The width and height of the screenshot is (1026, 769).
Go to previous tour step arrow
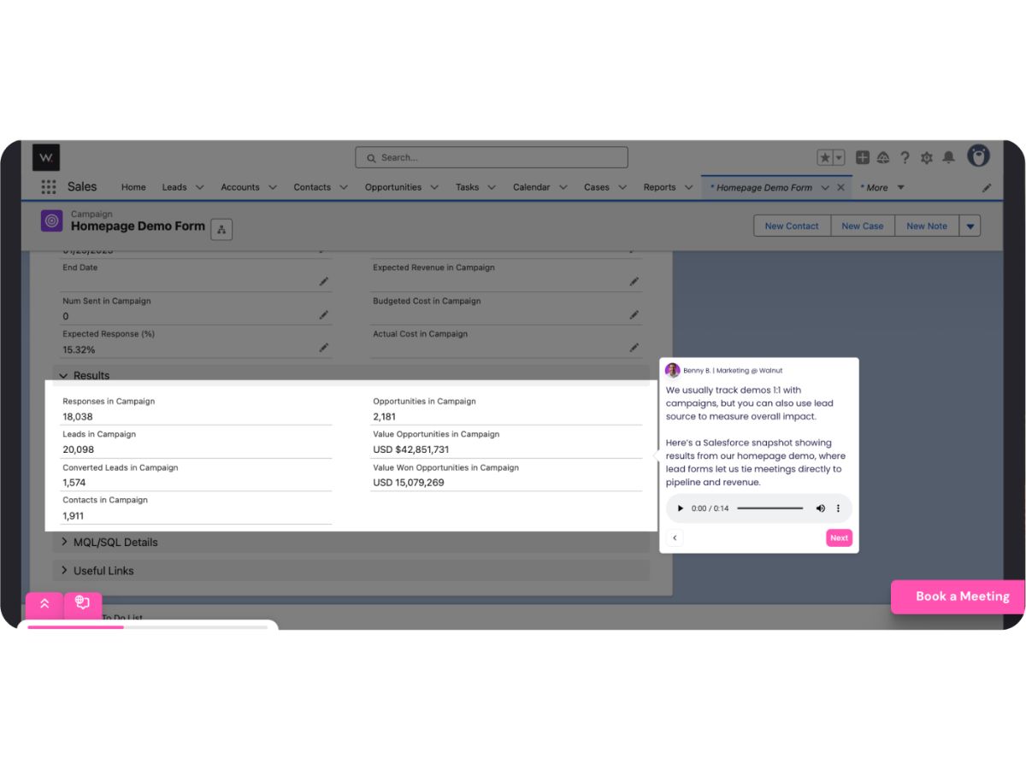coord(675,537)
